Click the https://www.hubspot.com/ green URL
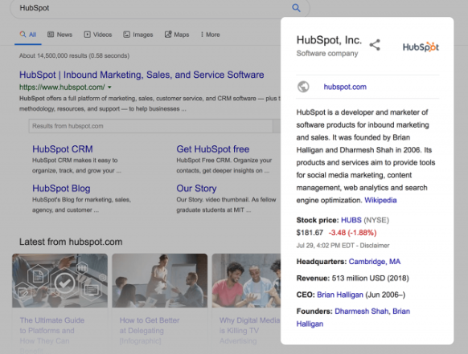 [62, 87]
